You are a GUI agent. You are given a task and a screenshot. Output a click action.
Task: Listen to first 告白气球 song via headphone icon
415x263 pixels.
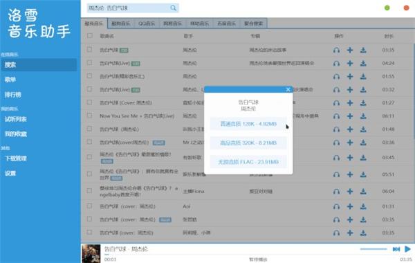(336, 50)
